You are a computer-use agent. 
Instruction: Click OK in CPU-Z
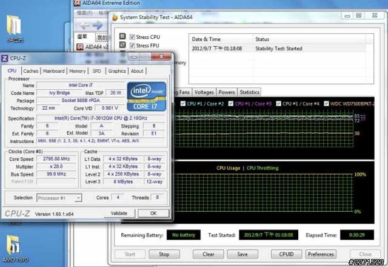click(x=153, y=213)
